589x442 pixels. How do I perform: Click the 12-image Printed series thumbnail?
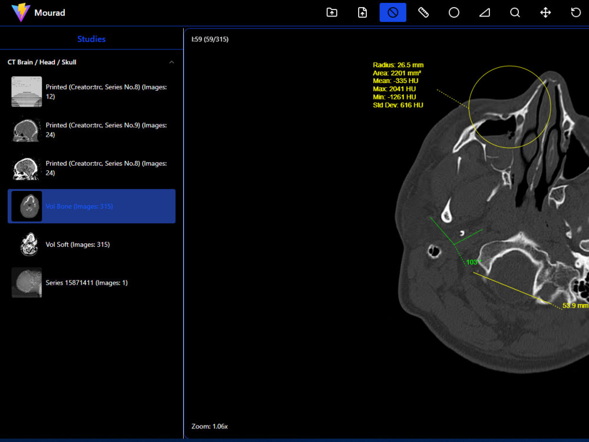click(x=27, y=92)
